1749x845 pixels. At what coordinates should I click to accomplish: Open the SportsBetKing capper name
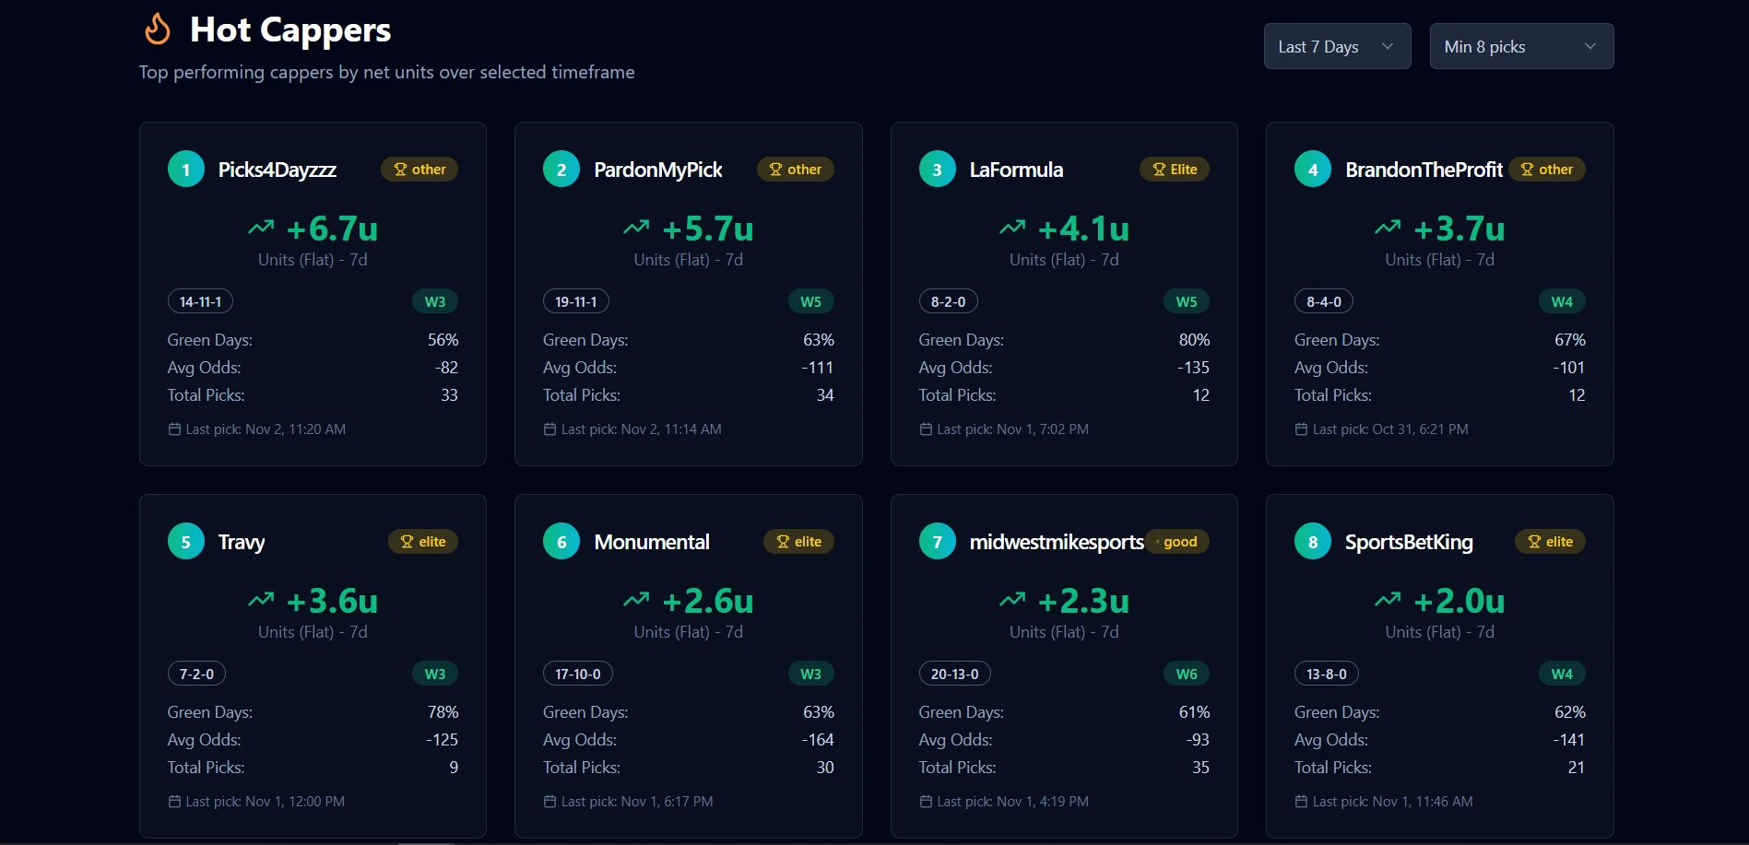(1409, 542)
